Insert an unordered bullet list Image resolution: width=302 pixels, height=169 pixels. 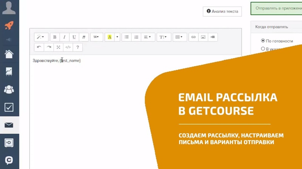click(x=126, y=37)
